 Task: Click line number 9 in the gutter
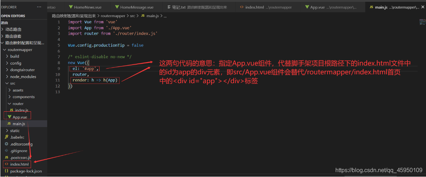click(59, 69)
